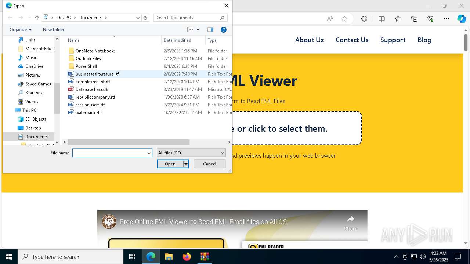Select 3D Objects in navigation tree

coord(36,119)
